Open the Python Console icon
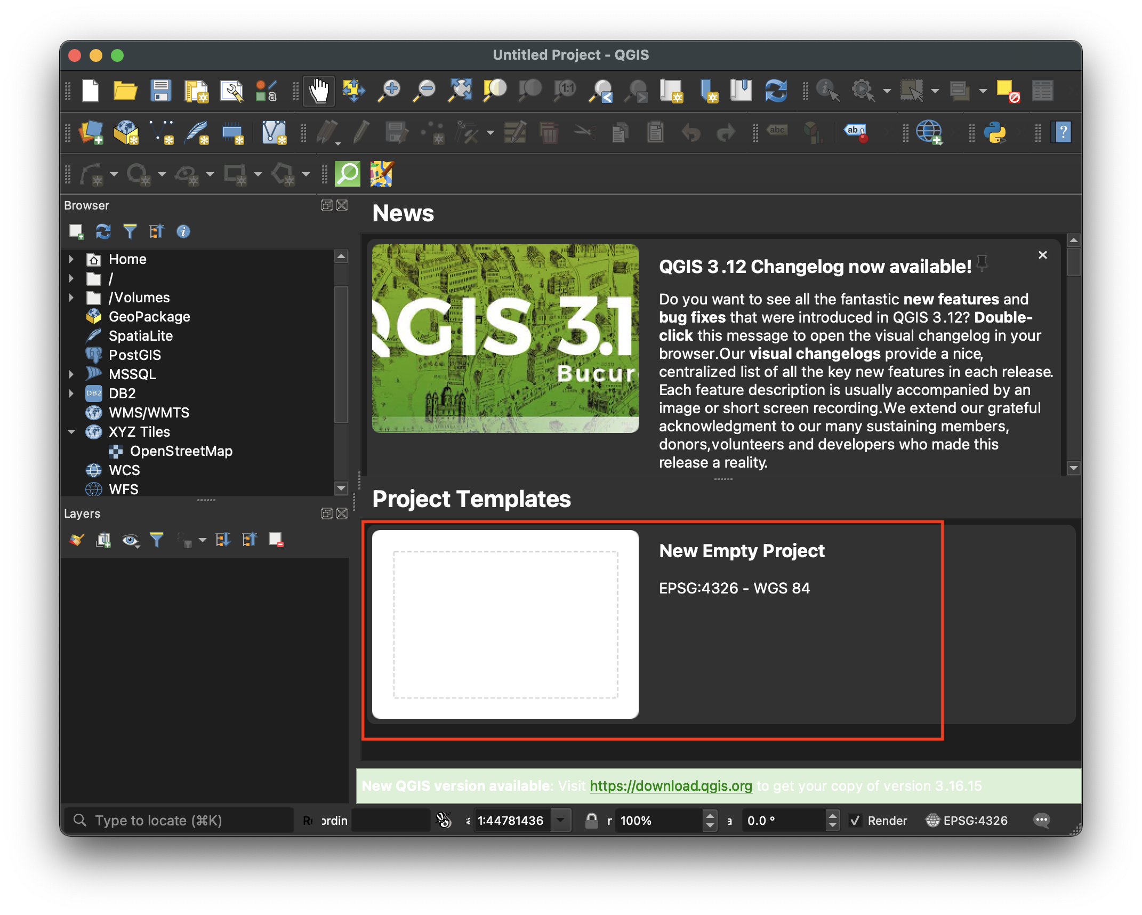 coord(995,132)
